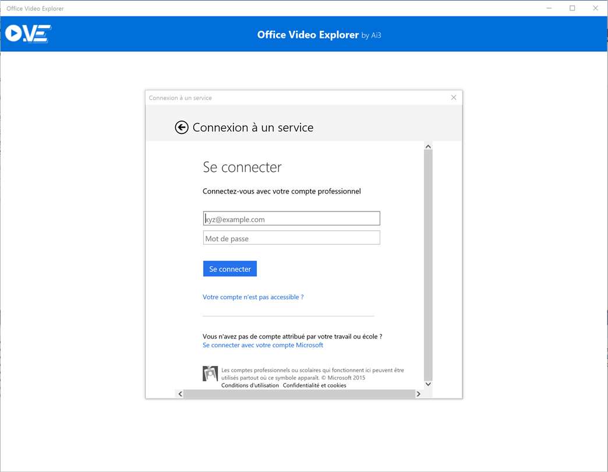The height and width of the screenshot is (472, 608).
Task: Click Connectez-vous avec votre compte professionnel text
Action: click(281, 191)
